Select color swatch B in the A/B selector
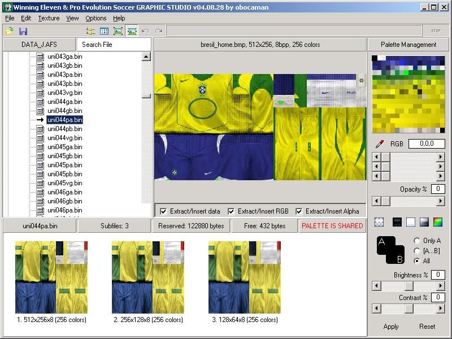Viewport: 452px width, 339px height. click(397, 257)
